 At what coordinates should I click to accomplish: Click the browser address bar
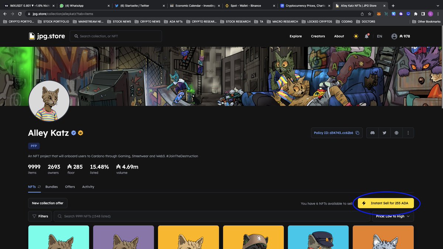(192, 14)
